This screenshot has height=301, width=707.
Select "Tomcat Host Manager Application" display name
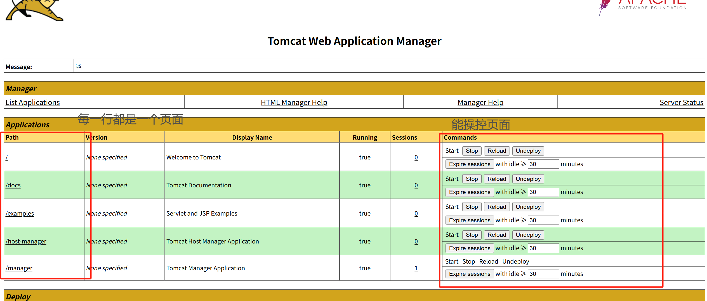[x=213, y=241]
